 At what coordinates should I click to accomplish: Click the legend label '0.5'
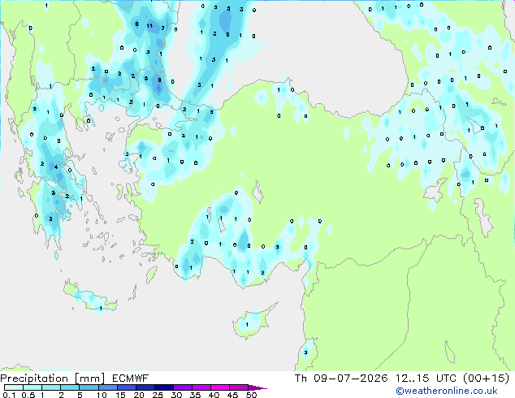click(x=28, y=395)
